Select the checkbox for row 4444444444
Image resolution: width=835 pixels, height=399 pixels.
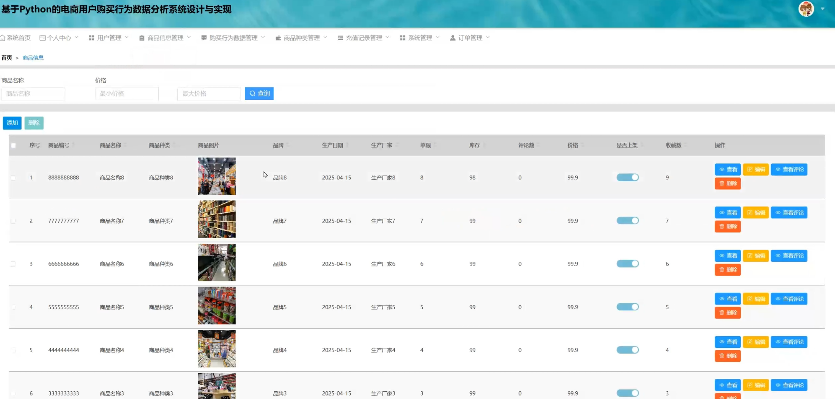pos(13,350)
